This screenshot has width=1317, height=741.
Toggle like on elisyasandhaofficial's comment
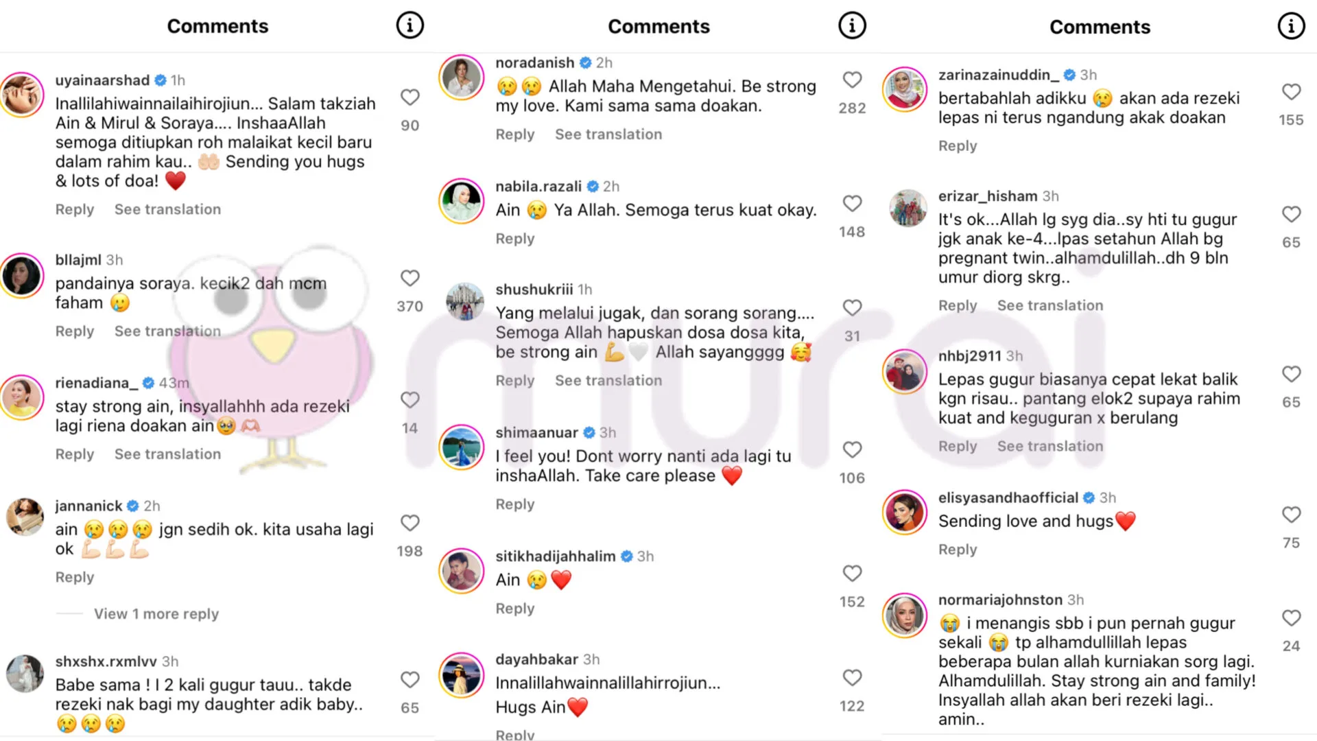pyautogui.click(x=1291, y=515)
